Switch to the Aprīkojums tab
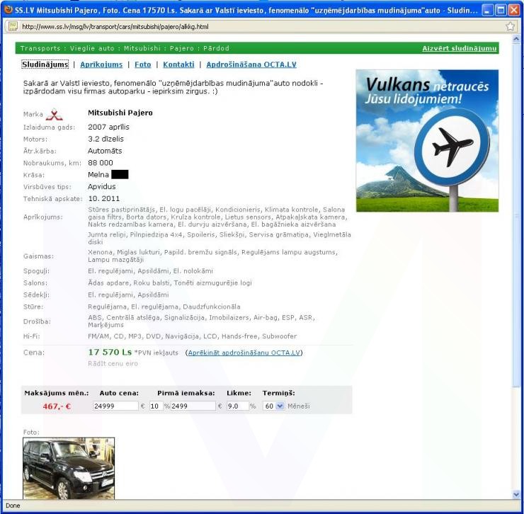 pos(101,64)
